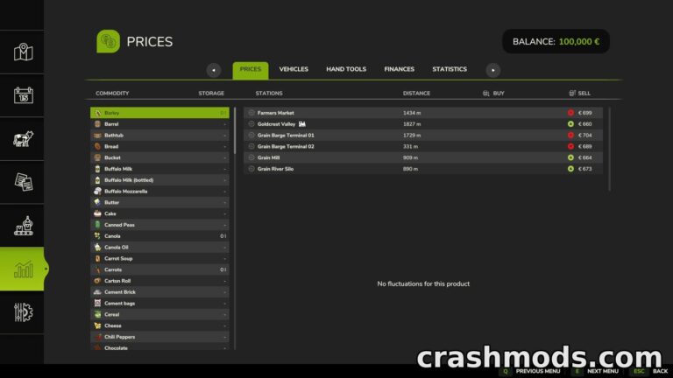This screenshot has height=378, width=673.
Task: Toggle the Grain River Silo hotspot circle
Action: pos(251,169)
